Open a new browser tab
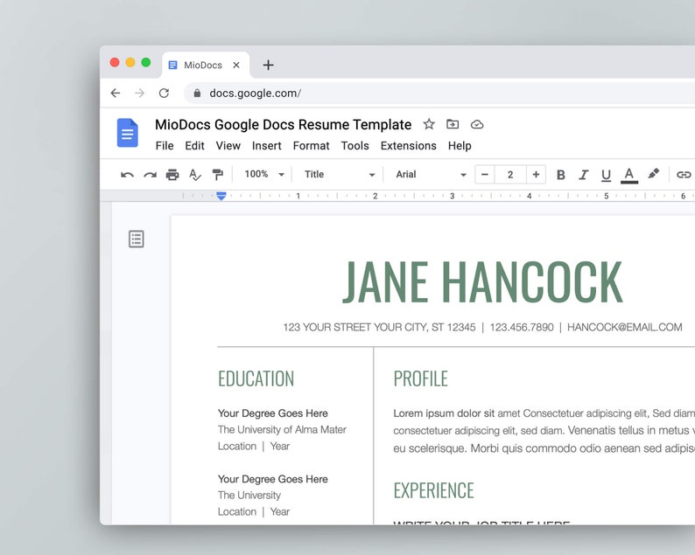 [x=268, y=65]
